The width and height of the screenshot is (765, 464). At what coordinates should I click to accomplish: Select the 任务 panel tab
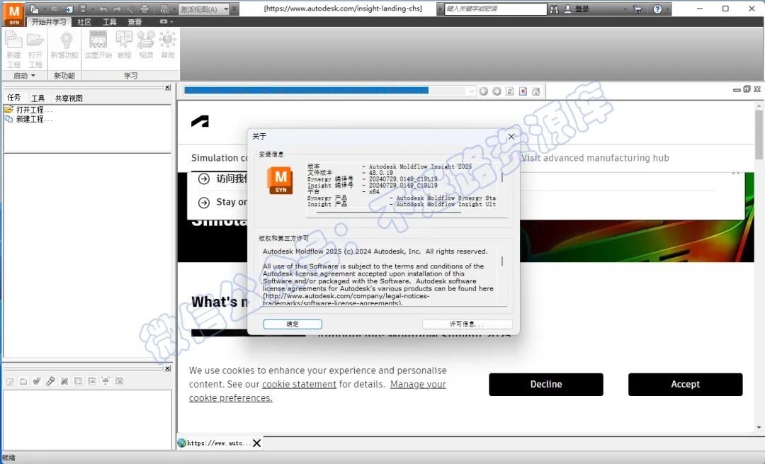click(14, 98)
